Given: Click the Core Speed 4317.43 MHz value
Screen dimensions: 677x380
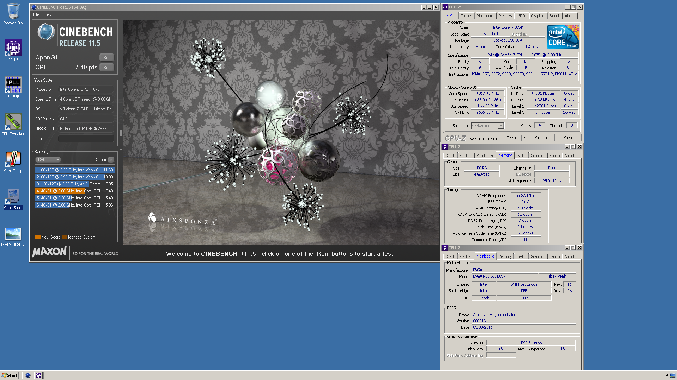Looking at the screenshot, I should tap(487, 94).
